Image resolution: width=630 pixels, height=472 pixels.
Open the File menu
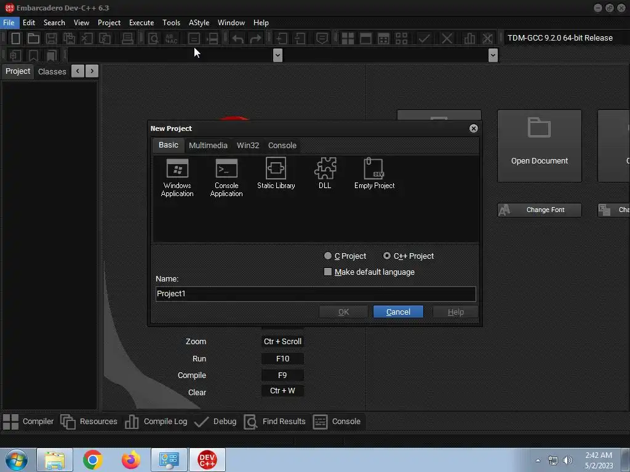point(9,23)
